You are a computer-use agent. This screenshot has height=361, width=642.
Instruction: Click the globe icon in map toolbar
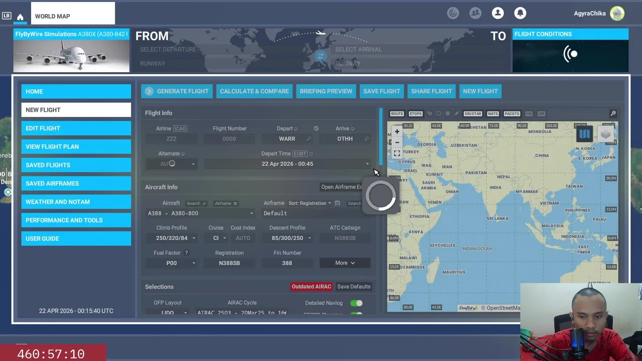pos(447,114)
